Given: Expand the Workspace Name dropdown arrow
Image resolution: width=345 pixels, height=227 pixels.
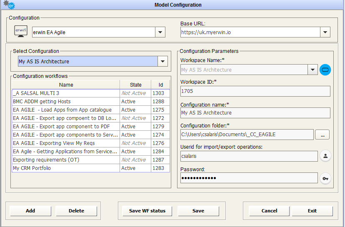Looking at the screenshot, I should pos(313,70).
